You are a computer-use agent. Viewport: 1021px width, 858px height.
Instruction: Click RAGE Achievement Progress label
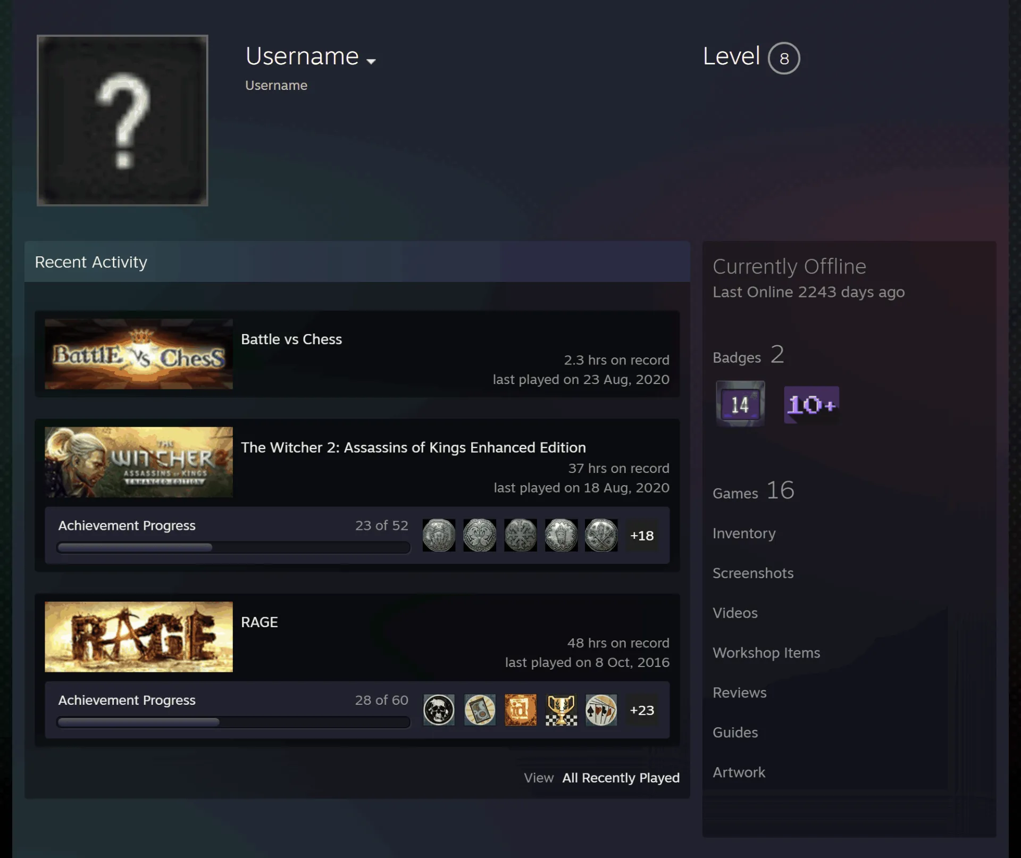(127, 700)
